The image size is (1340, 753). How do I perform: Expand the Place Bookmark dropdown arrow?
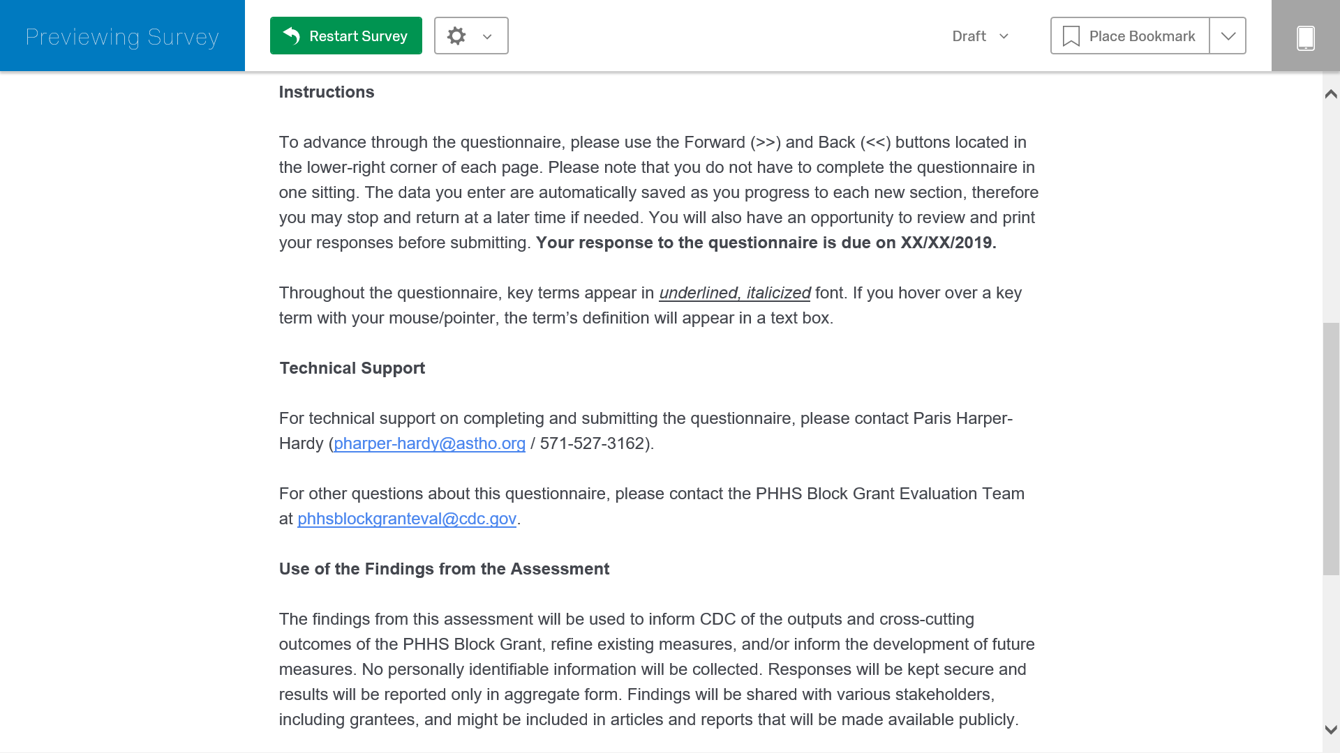pyautogui.click(x=1228, y=36)
